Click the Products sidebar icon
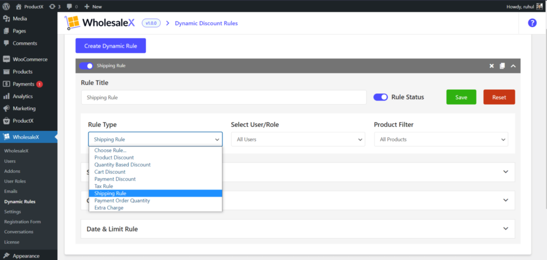547x260 pixels. pyautogui.click(x=6, y=72)
